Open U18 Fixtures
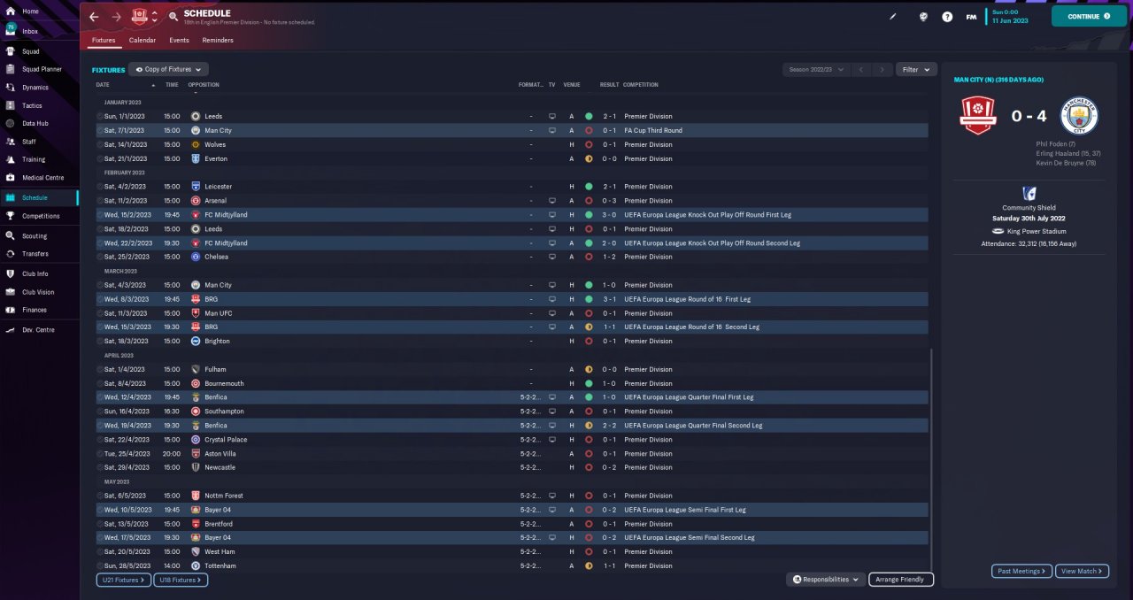Screen dimensions: 1133x600 (x=181, y=580)
